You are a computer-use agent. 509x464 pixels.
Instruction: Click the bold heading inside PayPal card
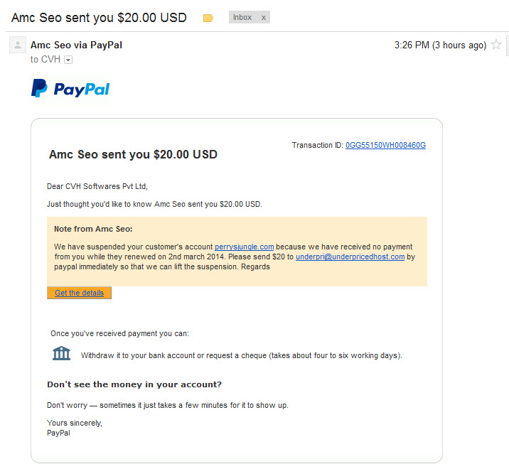point(133,154)
